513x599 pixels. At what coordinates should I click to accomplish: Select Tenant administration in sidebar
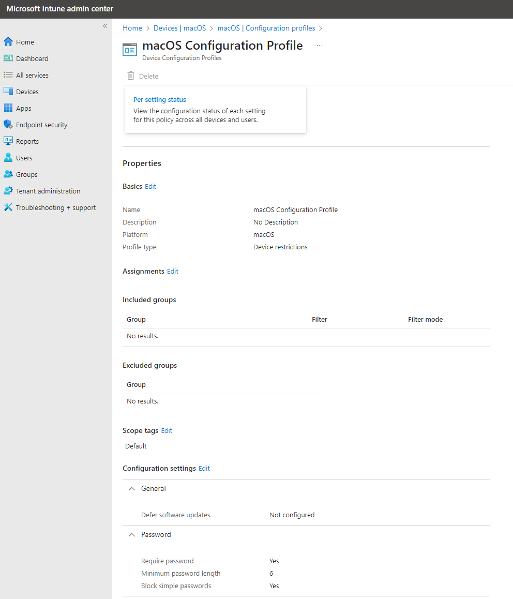pos(48,191)
